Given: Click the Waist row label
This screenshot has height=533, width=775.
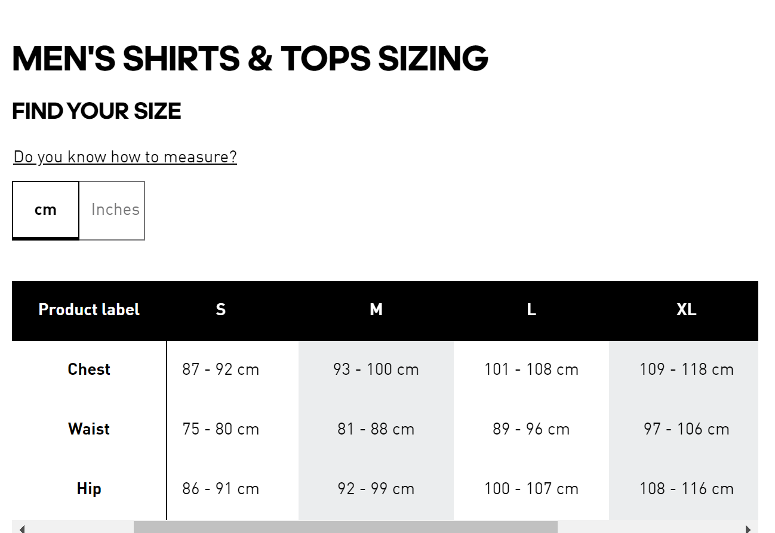Looking at the screenshot, I should click(89, 429).
